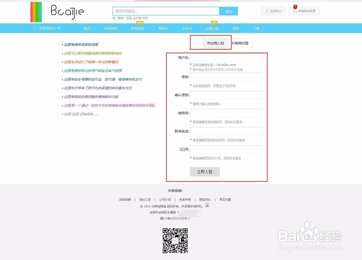Open 会员卡 in navigation bar
The height and width of the screenshot is (260, 362).
click(187, 28)
